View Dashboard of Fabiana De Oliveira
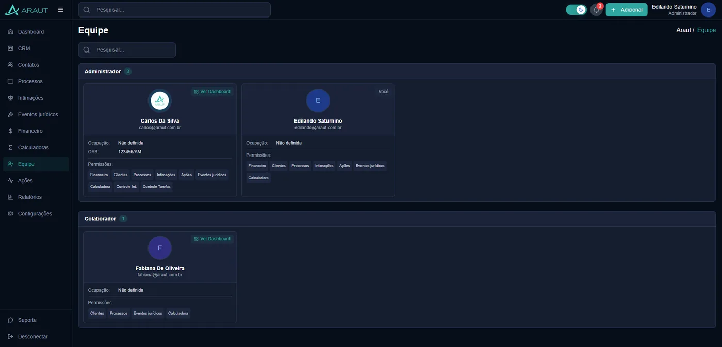 pos(212,239)
